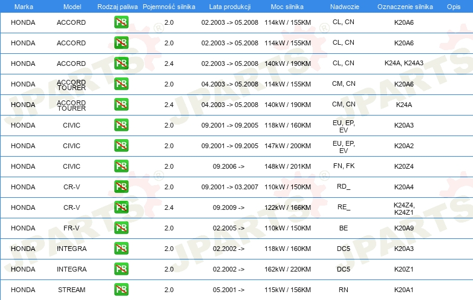The width and height of the screenshot is (473, 300).
Task: Click body code 'FN, FK'
Action: point(344,166)
